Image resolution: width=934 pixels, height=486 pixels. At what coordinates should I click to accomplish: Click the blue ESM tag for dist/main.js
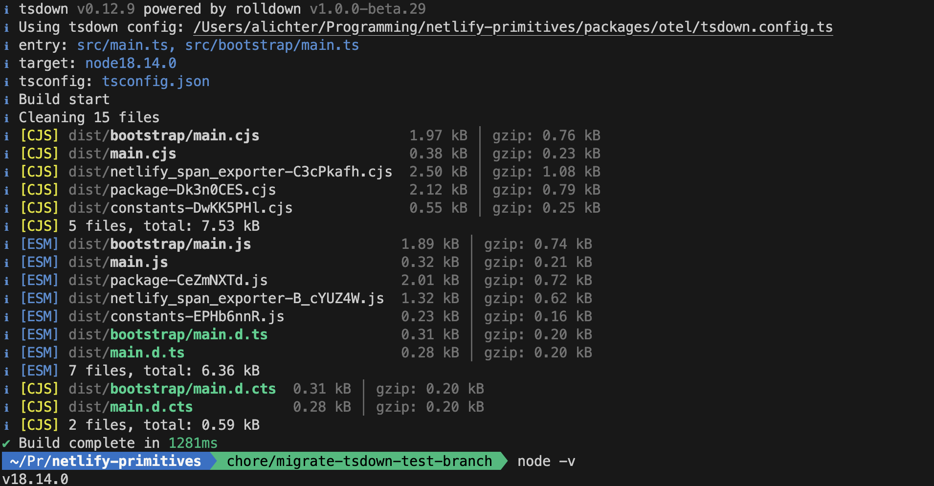pos(39,262)
